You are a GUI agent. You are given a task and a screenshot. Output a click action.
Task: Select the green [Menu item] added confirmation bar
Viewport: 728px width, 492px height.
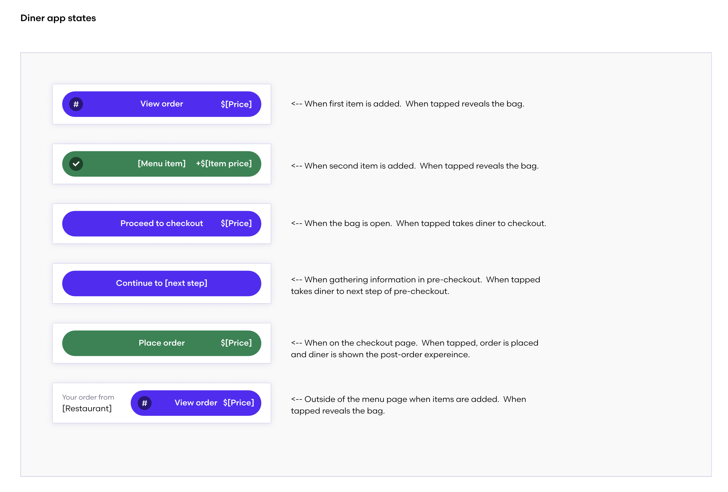(162, 164)
